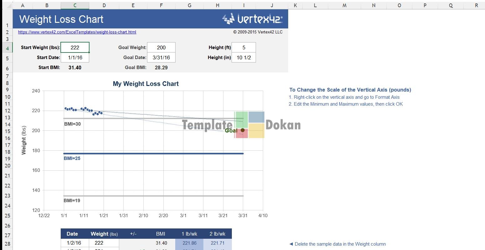Select the row 4 header

point(8,48)
